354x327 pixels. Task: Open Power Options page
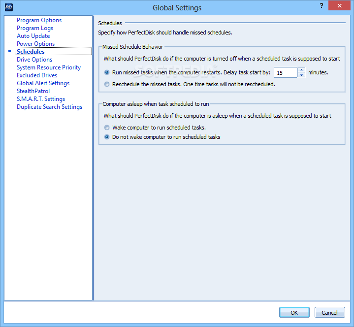[35, 44]
